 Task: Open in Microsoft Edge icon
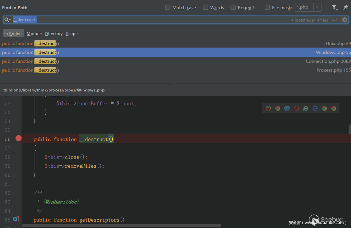point(315,108)
